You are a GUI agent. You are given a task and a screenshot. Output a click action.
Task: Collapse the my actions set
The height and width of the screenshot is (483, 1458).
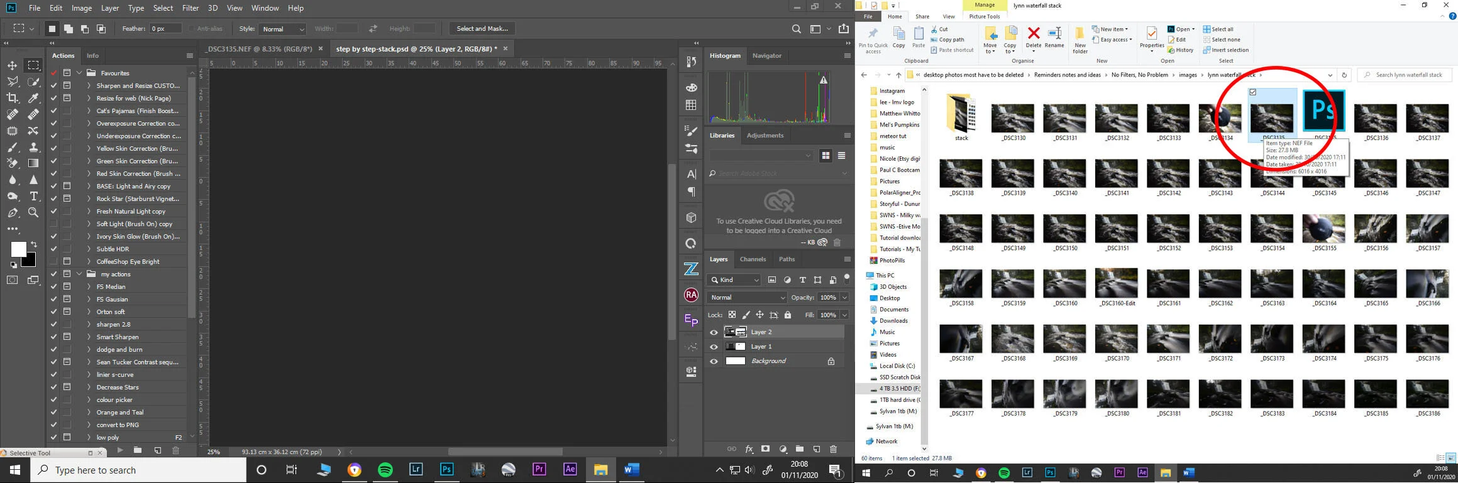79,274
